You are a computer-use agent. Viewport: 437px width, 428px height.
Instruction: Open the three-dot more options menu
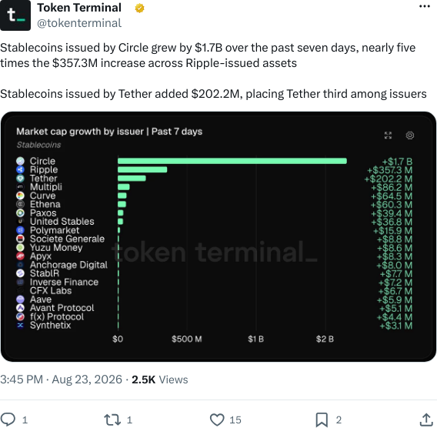click(x=425, y=6)
